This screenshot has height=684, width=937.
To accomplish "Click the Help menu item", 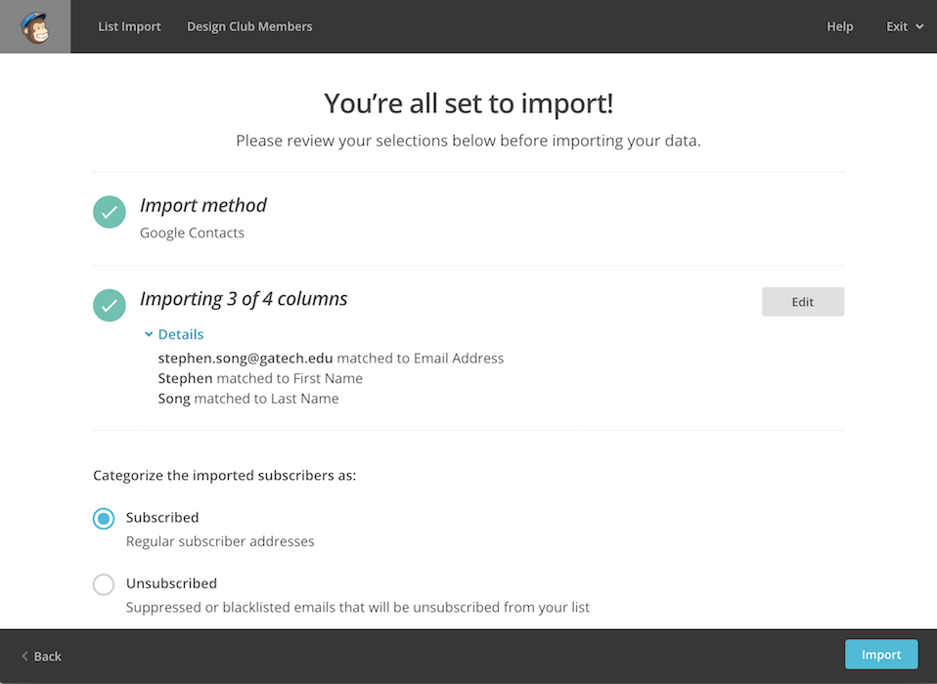I will tap(839, 26).
